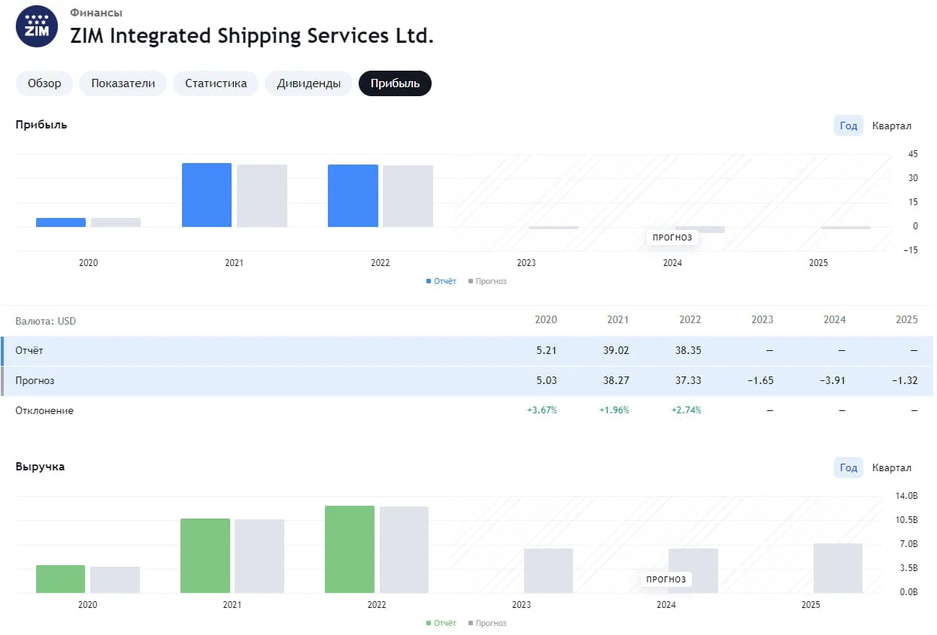The width and height of the screenshot is (937, 635).
Task: Click the blue 2021 reported earnings bar
Action: click(x=207, y=195)
